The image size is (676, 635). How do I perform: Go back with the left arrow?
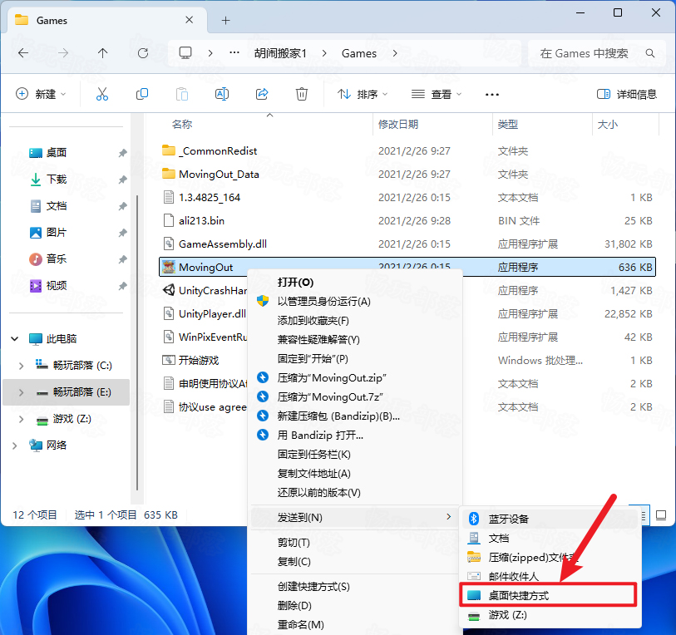click(23, 53)
